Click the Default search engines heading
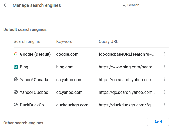 25,29
